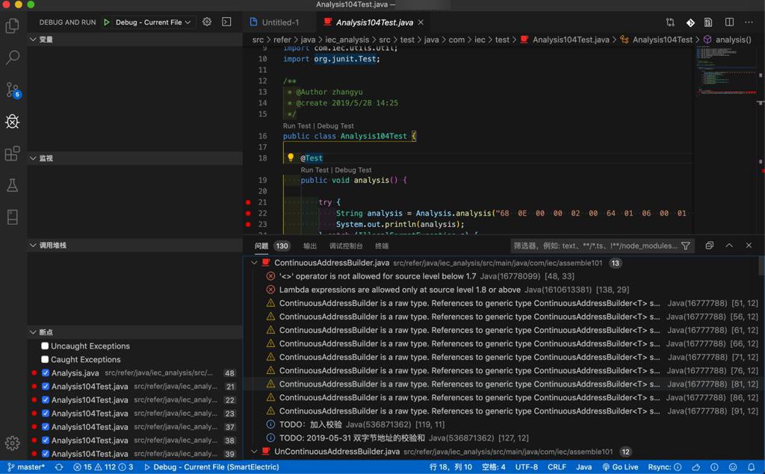
Task: Disable Analysis104Test.java line 37 breakpoint checkbox
Action: [46, 427]
